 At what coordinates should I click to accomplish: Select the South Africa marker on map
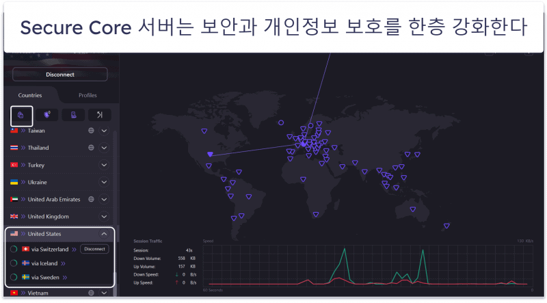coord(316,215)
